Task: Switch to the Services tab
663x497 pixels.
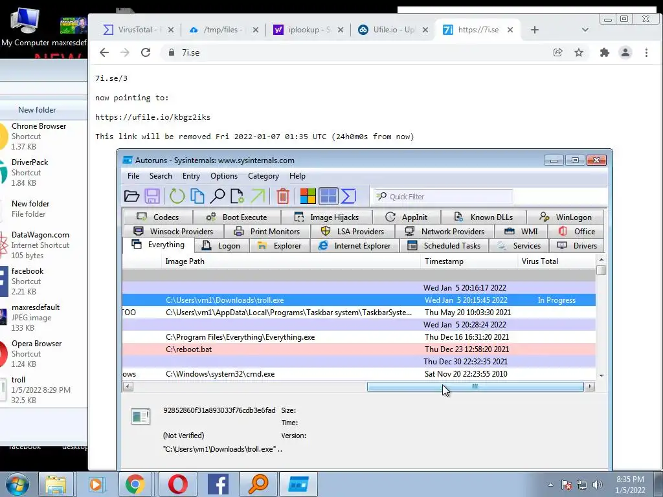Action: [x=519, y=246]
